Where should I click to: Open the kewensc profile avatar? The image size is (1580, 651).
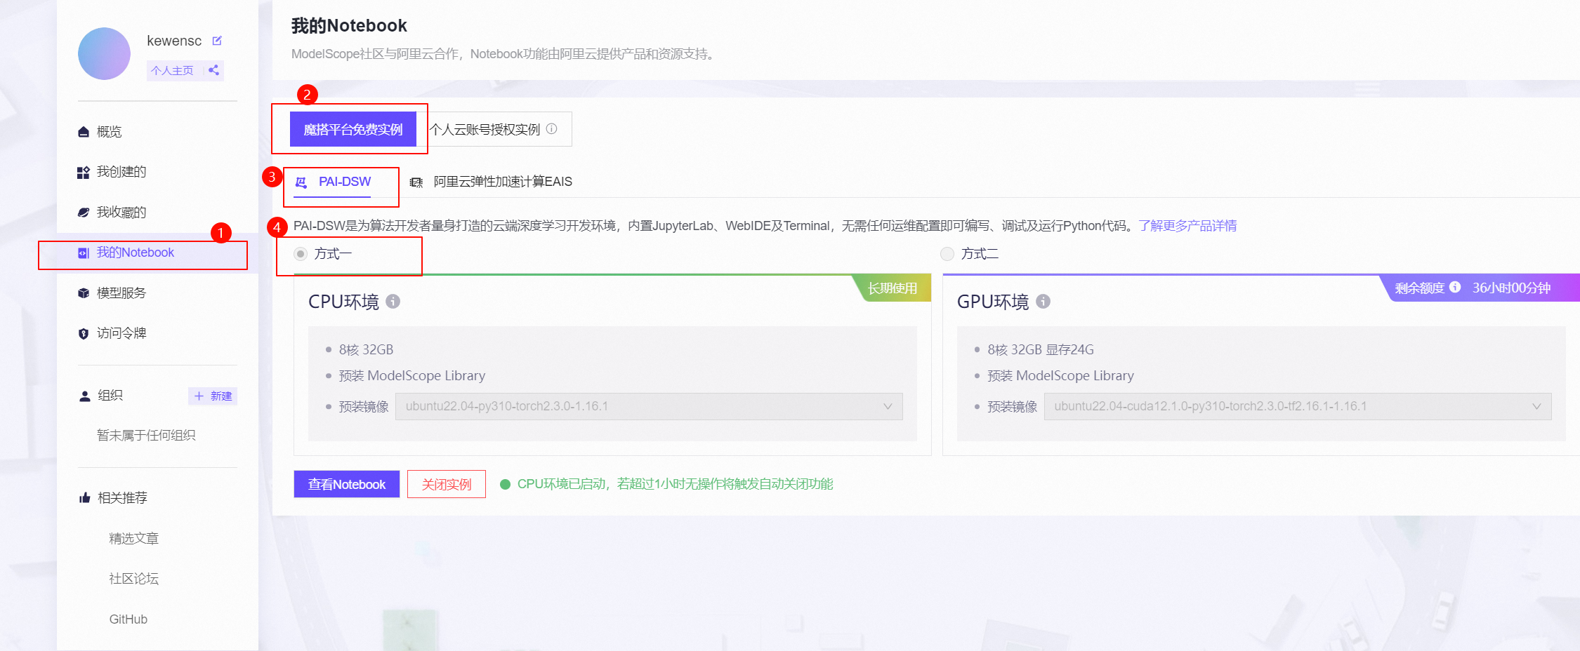[104, 53]
